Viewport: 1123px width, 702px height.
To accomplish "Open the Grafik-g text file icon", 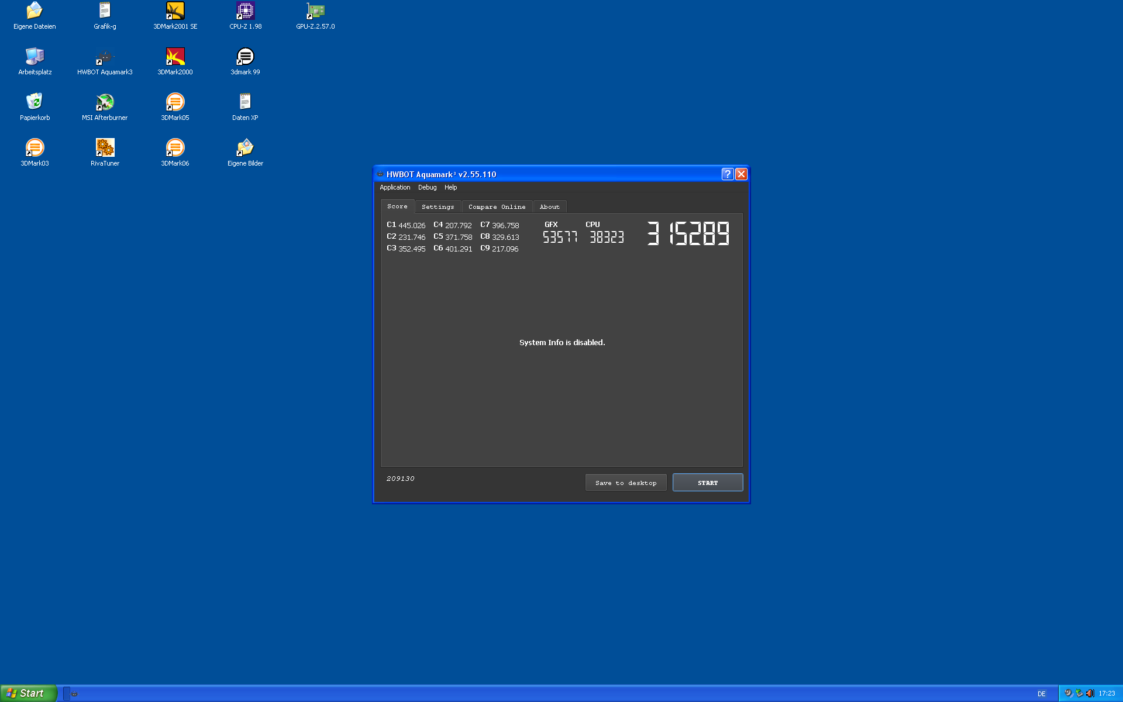I will click(x=105, y=16).
